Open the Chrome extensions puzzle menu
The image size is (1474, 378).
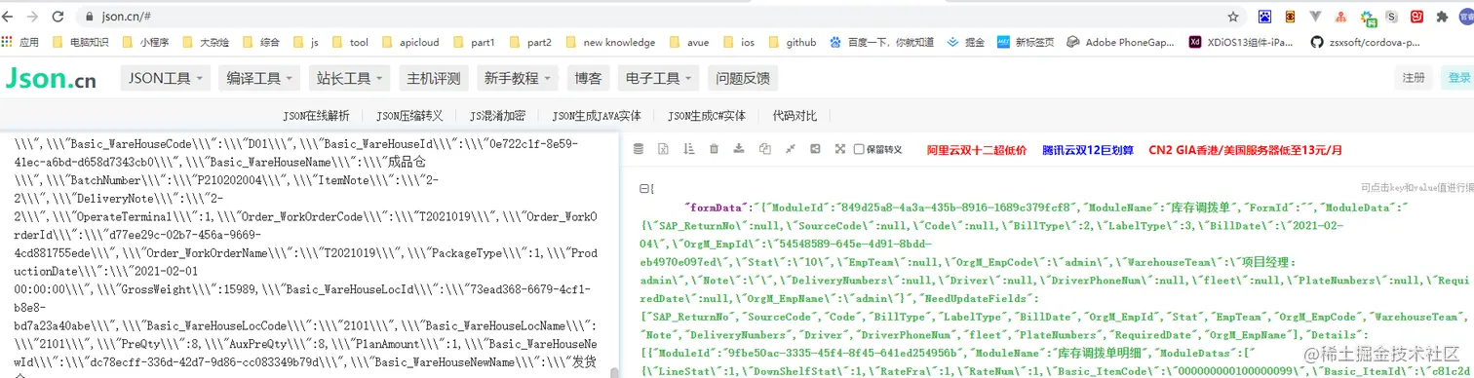coord(1442,16)
